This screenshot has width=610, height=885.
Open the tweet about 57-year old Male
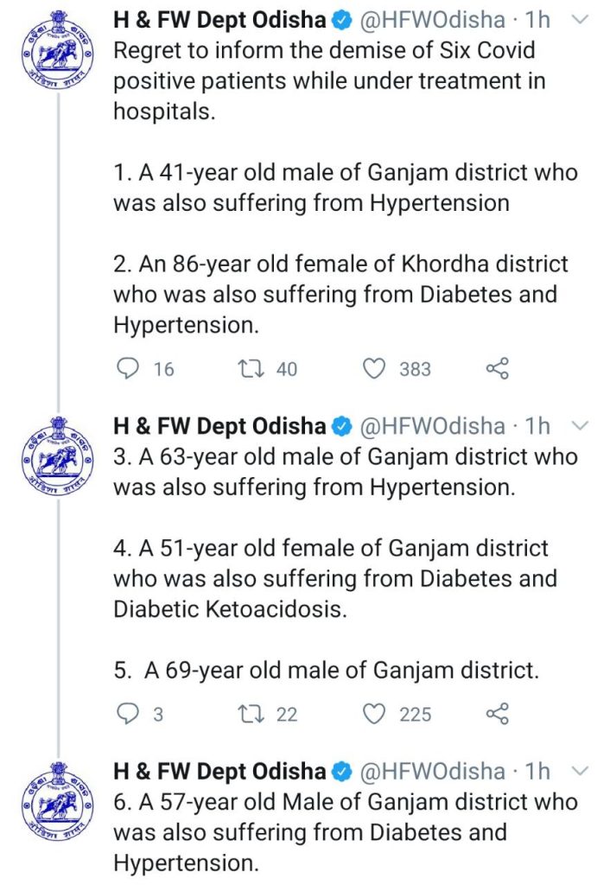[346, 832]
